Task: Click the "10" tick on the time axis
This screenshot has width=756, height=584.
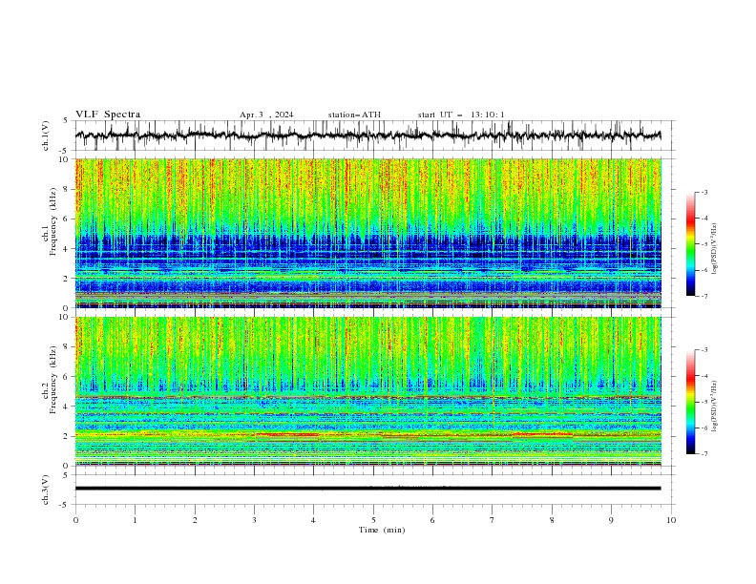Action: coord(671,520)
